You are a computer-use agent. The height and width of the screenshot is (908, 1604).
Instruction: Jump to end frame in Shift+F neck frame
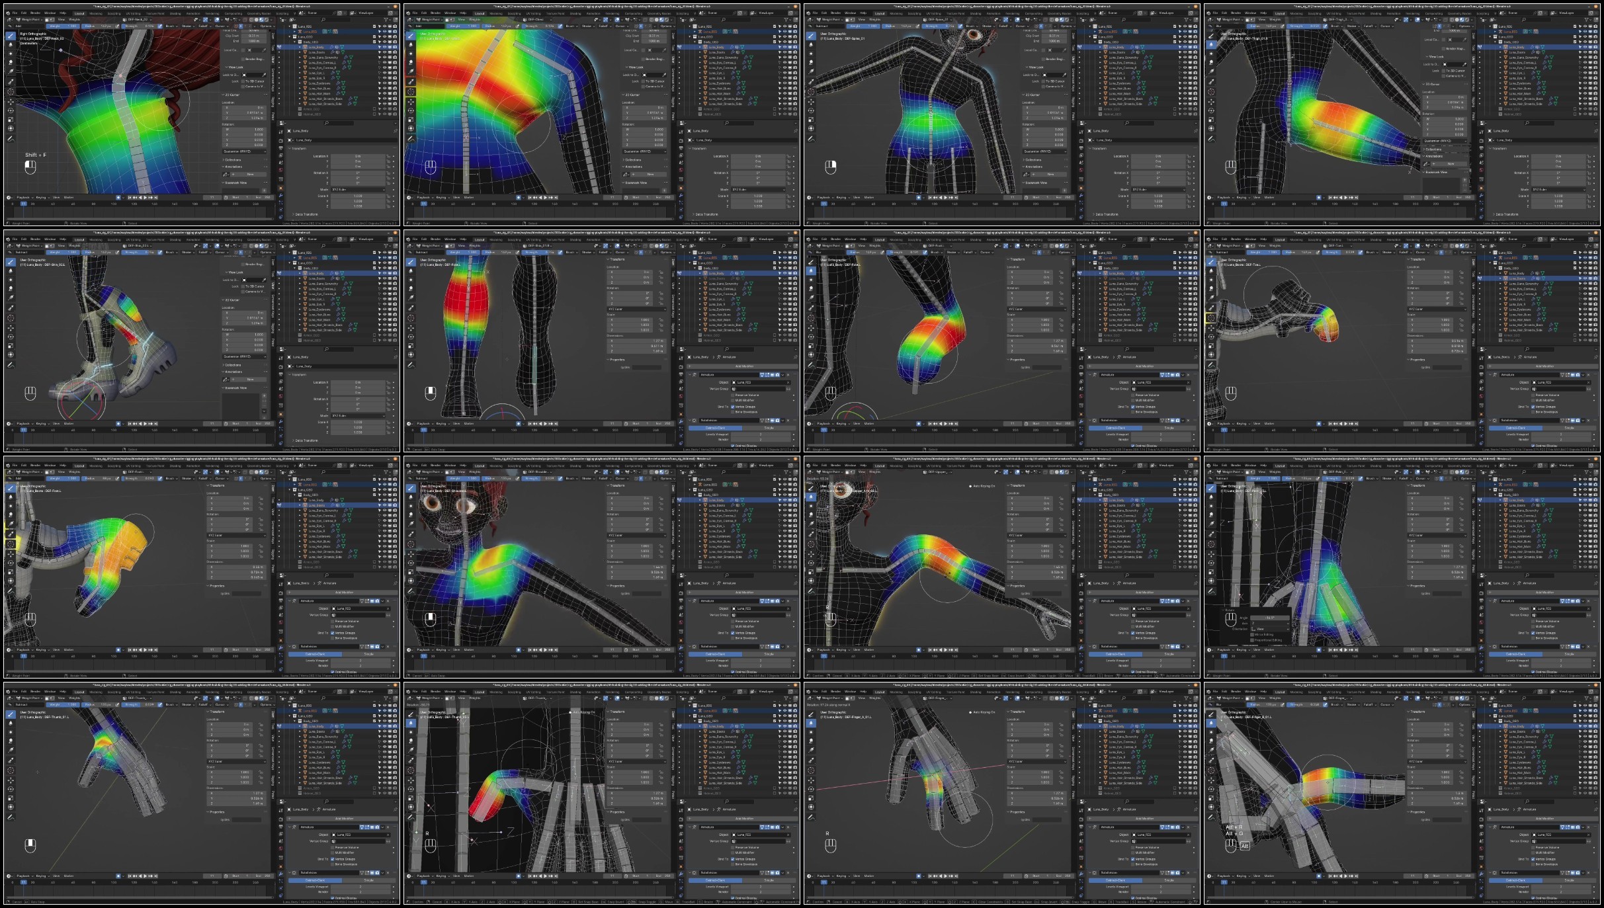click(155, 197)
